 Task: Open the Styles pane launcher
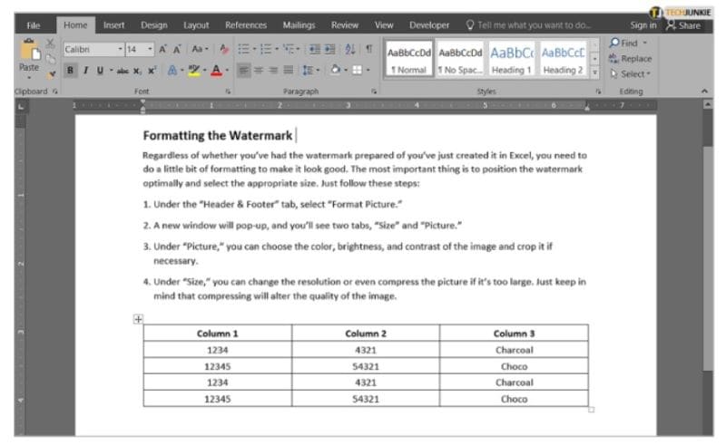point(598,92)
